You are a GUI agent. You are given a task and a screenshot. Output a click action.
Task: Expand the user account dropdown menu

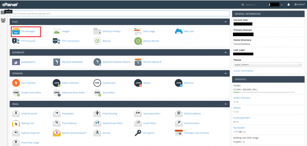pos(282,5)
